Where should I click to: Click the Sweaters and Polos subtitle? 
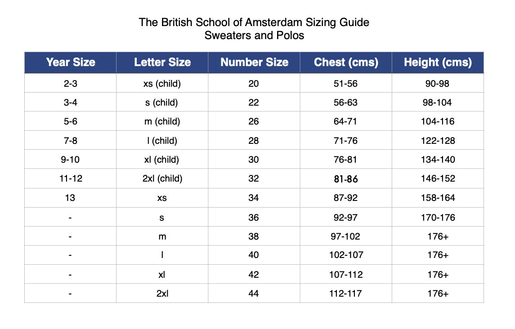pos(254,36)
